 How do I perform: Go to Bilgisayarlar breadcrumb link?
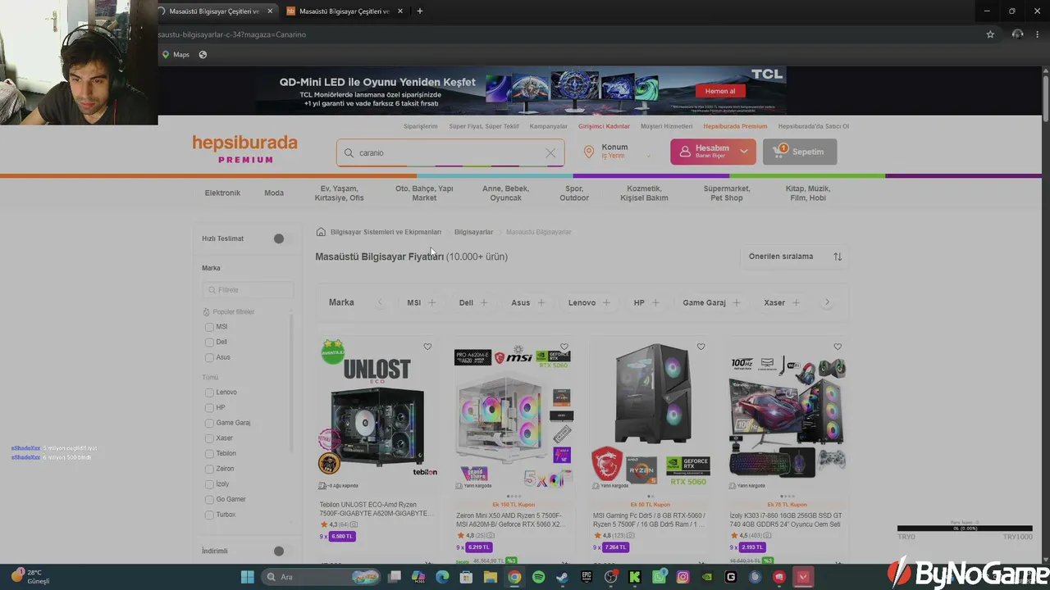tap(474, 232)
